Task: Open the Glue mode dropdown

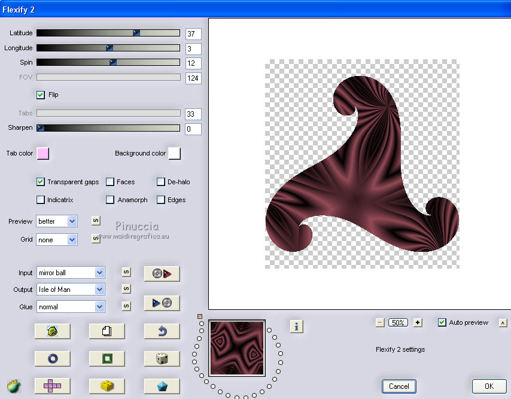Action: [71, 307]
